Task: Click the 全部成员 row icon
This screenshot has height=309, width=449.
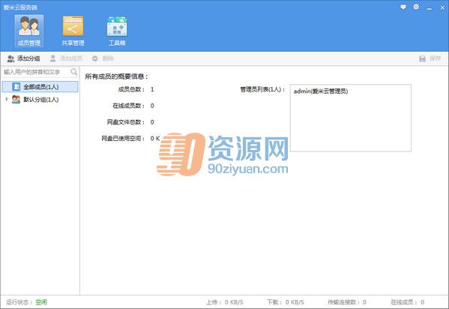Action: click(x=16, y=86)
